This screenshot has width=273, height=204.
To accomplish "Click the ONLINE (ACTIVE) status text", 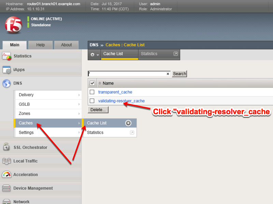I will [46, 19].
